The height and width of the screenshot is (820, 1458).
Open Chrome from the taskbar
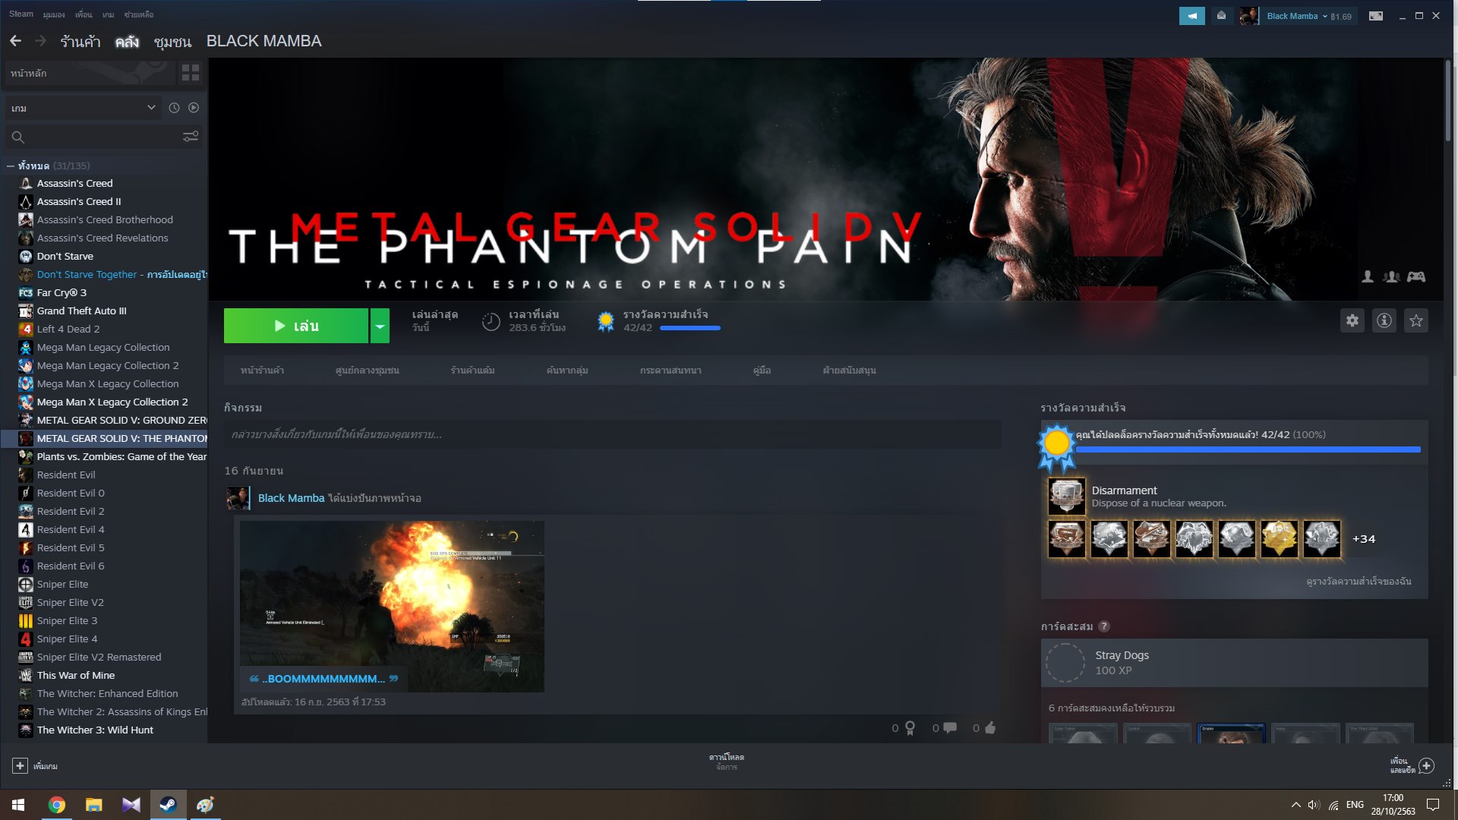[x=57, y=805]
